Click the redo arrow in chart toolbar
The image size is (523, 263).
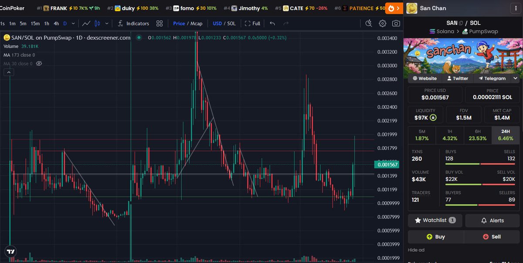pyautogui.click(x=286, y=23)
